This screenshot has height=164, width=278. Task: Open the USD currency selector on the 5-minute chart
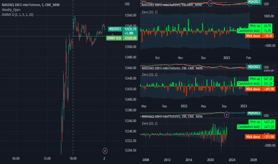pyautogui.click(x=127, y=4)
